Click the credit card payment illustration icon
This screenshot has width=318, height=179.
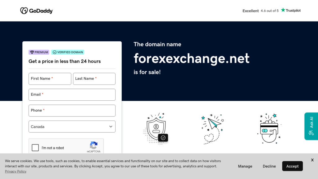coord(268,128)
